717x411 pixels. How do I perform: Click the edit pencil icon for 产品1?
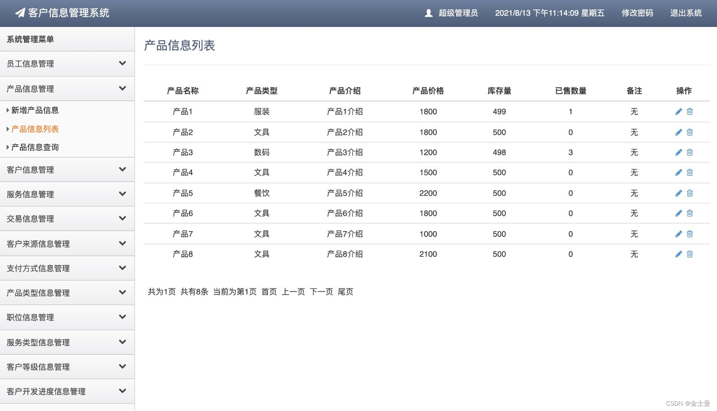tap(679, 111)
